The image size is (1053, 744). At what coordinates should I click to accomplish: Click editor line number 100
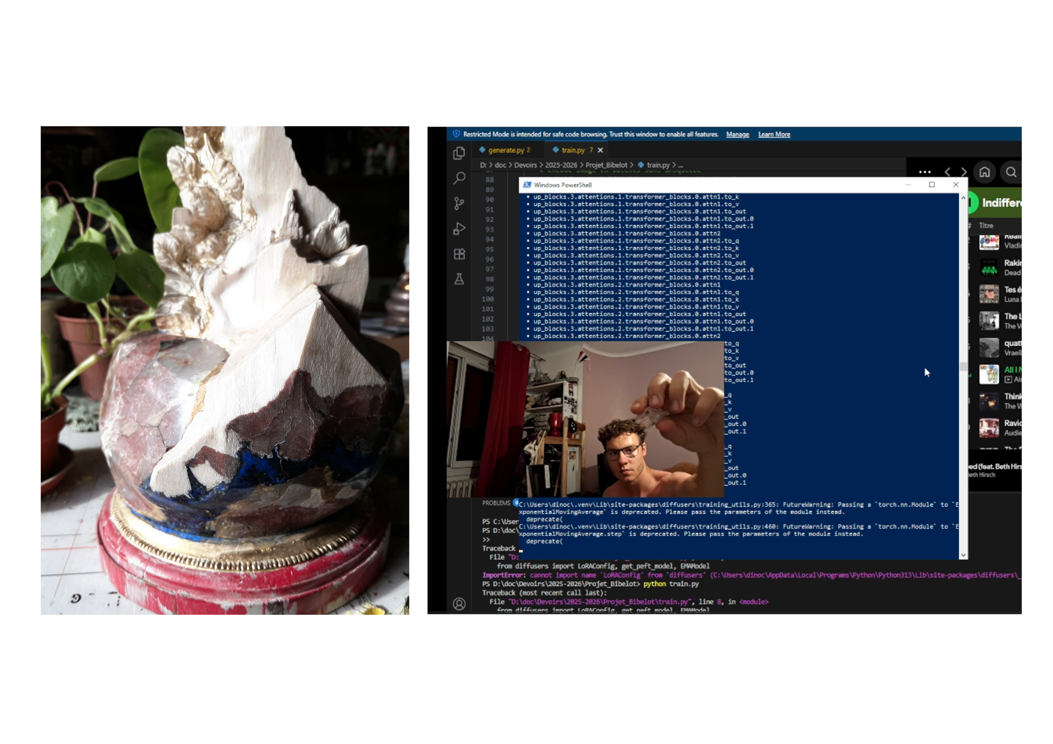(x=488, y=299)
